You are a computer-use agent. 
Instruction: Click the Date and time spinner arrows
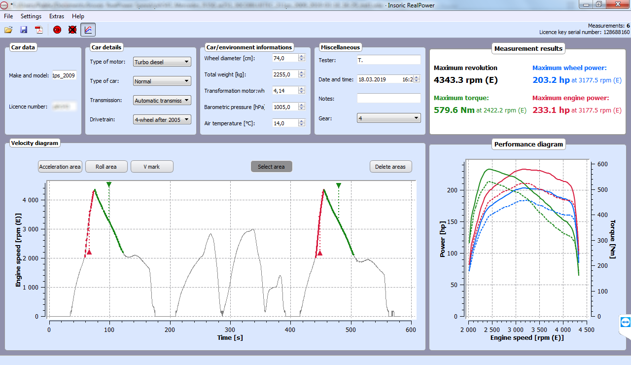[417, 79]
